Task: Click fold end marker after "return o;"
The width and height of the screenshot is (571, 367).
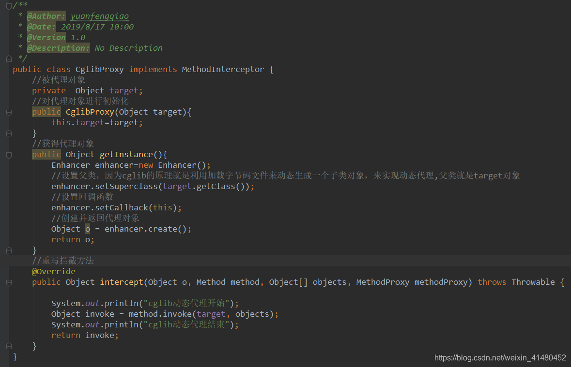Action: [x=9, y=250]
